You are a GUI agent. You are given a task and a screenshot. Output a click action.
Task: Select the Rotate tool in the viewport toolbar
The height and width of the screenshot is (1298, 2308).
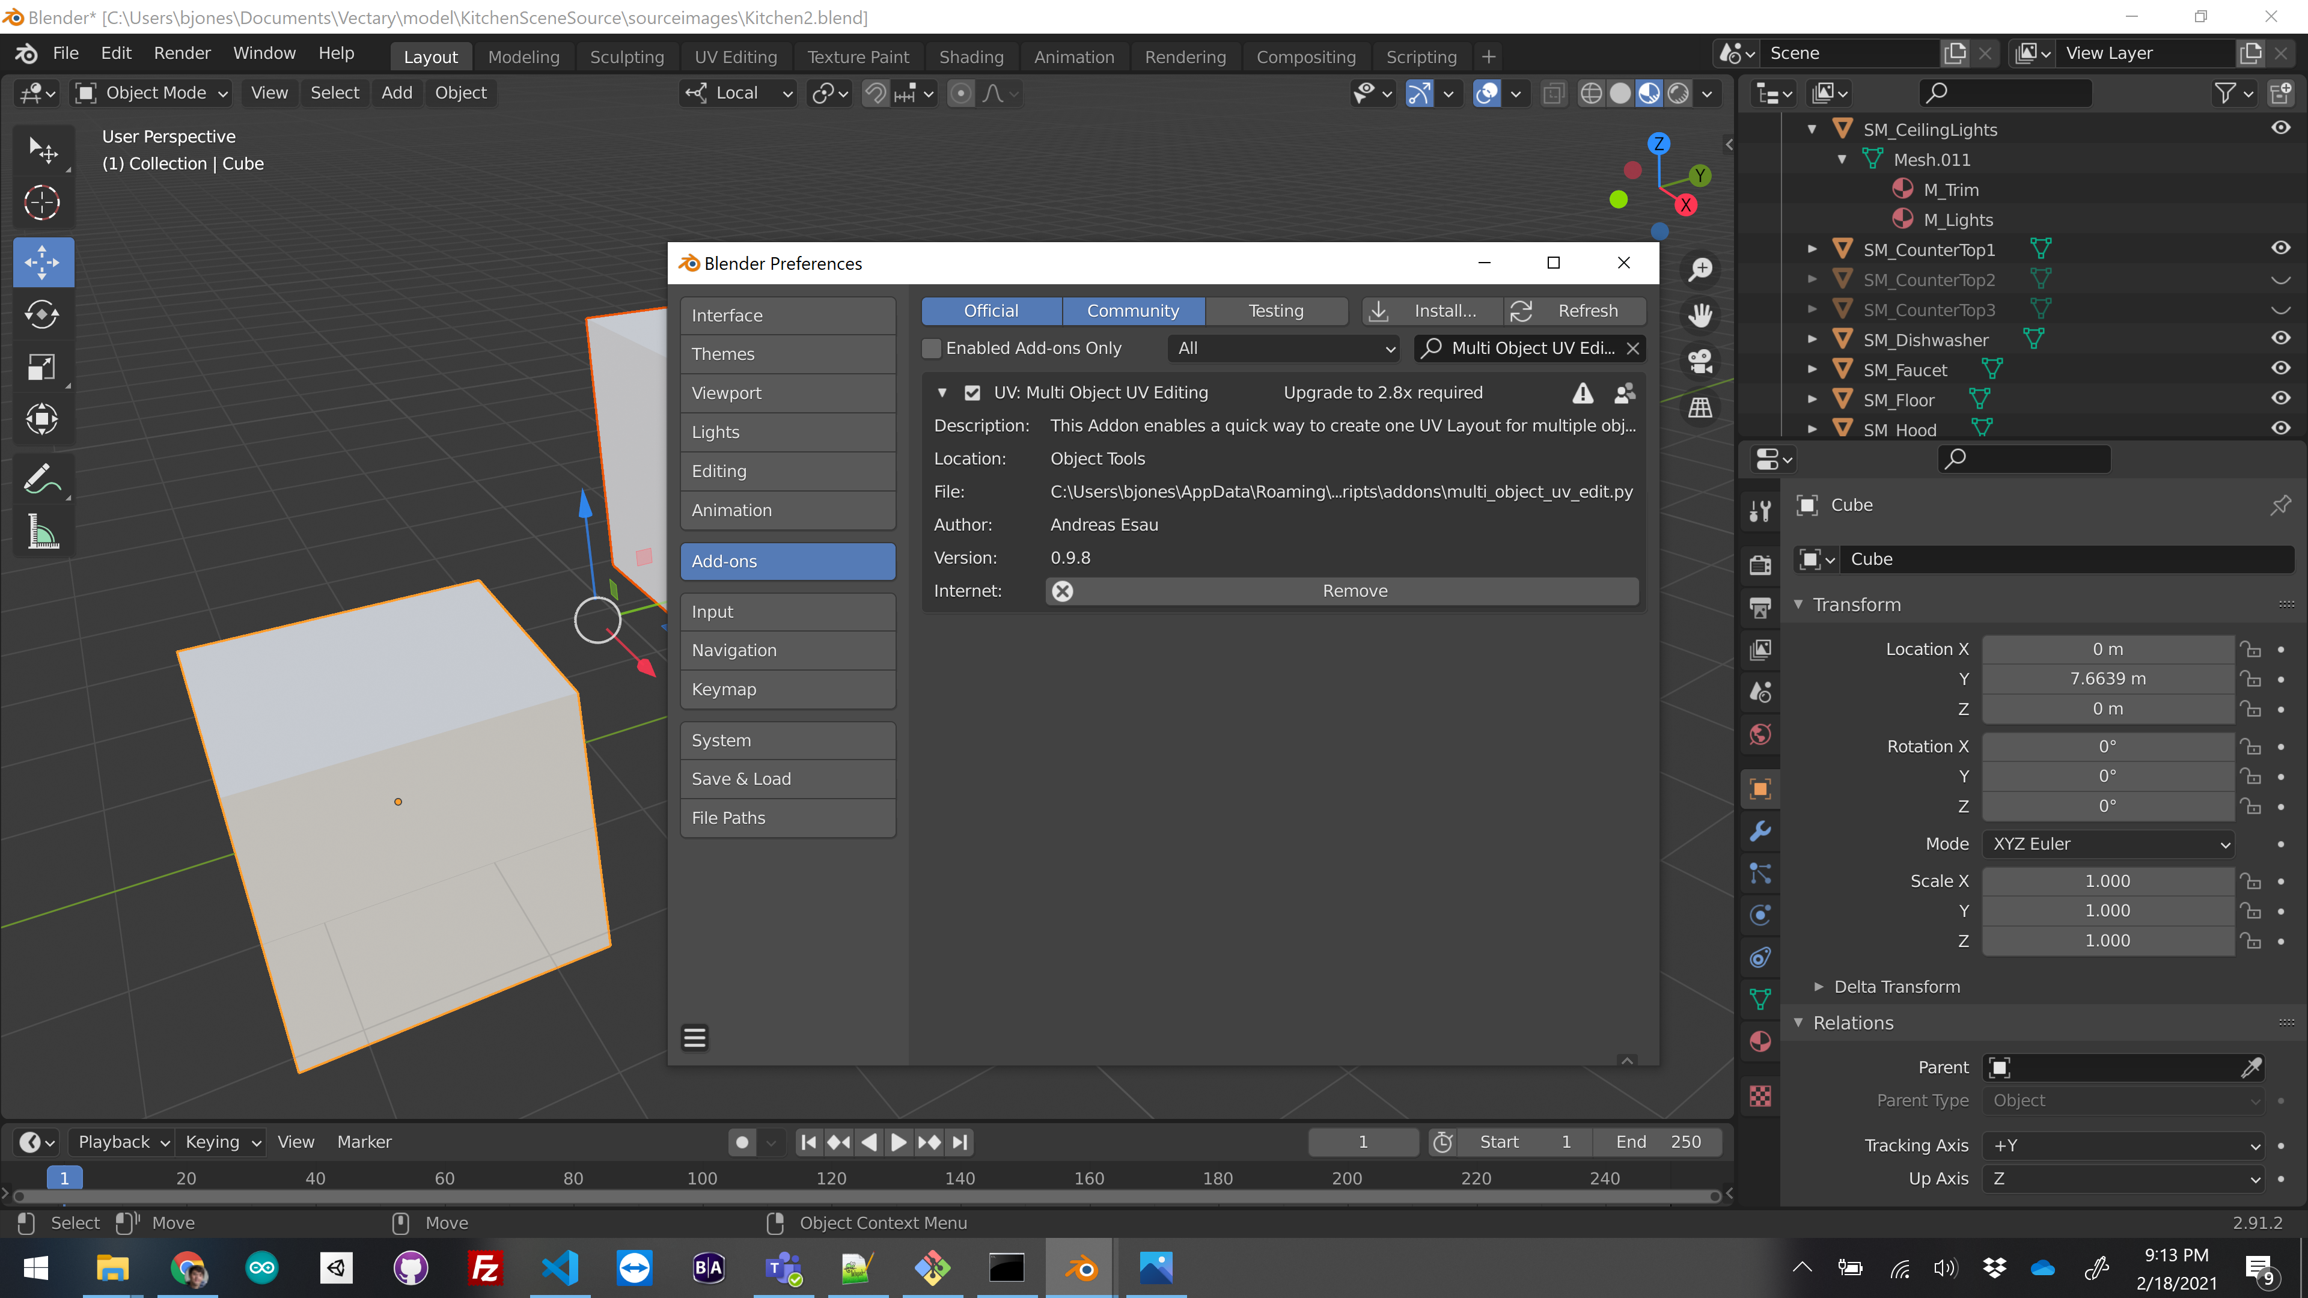(x=42, y=314)
